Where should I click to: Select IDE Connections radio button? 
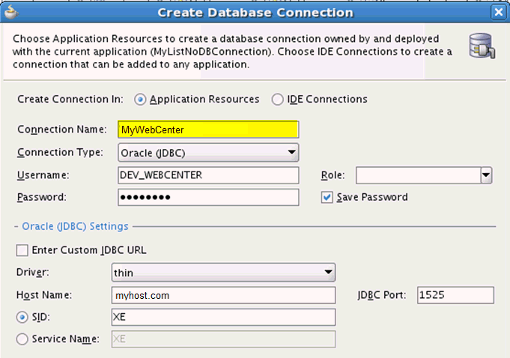[277, 100]
